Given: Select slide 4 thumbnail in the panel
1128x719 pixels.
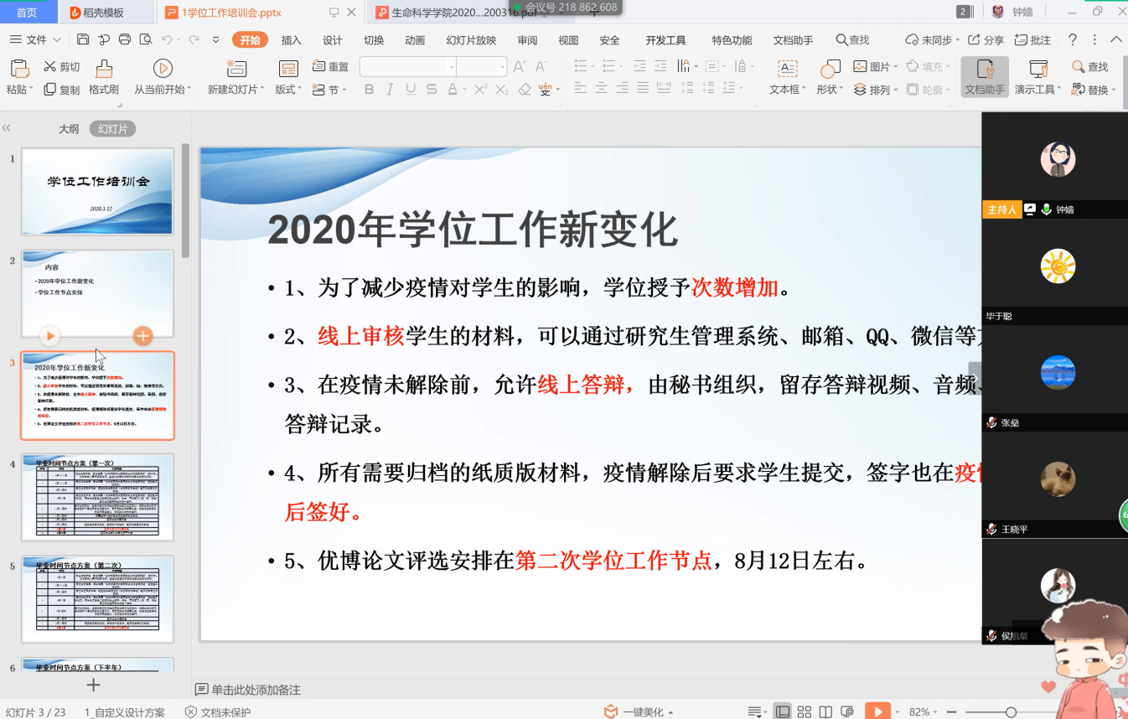Looking at the screenshot, I should click(97, 497).
